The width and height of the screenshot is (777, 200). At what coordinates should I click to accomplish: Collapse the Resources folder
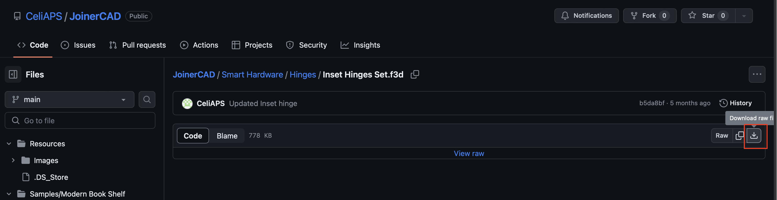(x=9, y=144)
